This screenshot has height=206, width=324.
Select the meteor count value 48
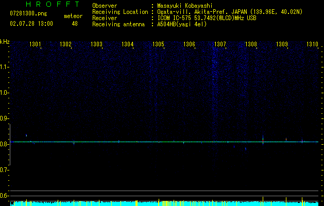coord(75,24)
